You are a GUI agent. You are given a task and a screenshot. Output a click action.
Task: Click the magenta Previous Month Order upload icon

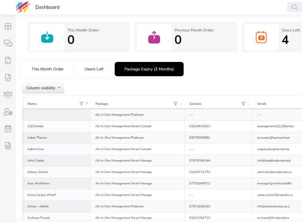click(154, 37)
